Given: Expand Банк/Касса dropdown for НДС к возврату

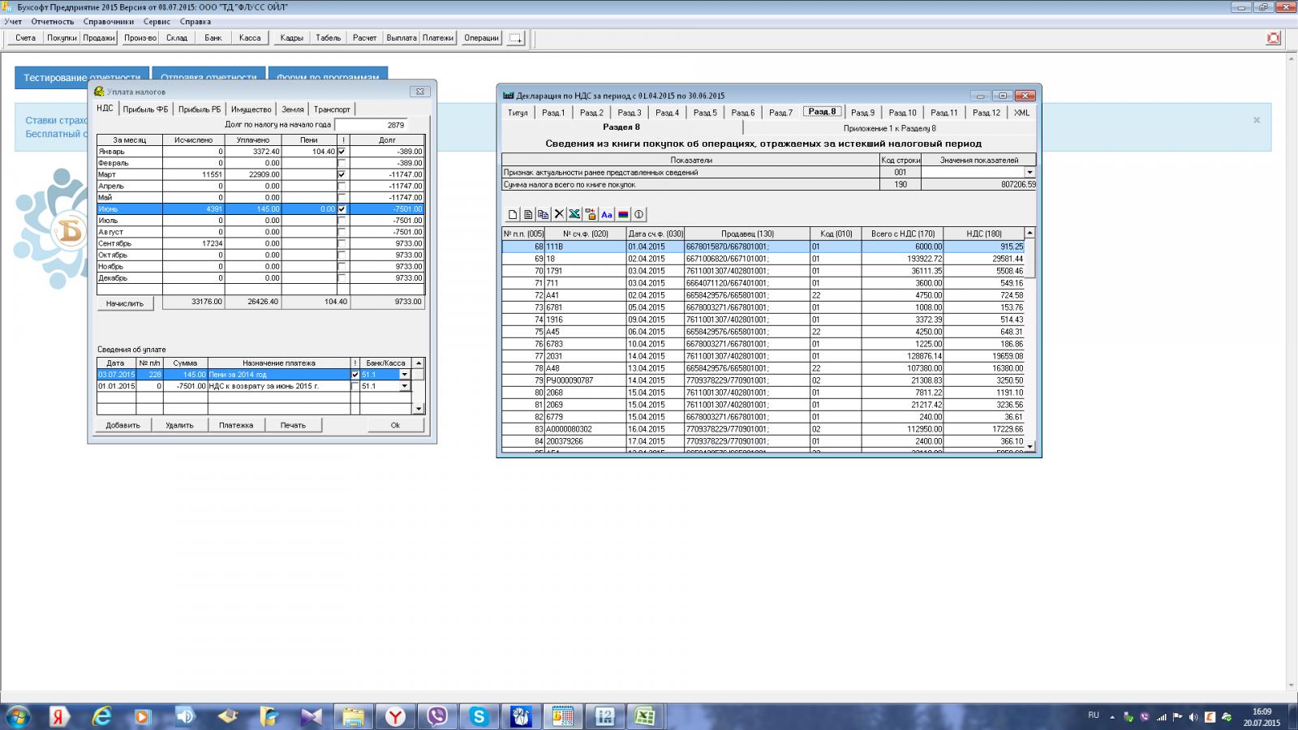Looking at the screenshot, I should tap(404, 386).
